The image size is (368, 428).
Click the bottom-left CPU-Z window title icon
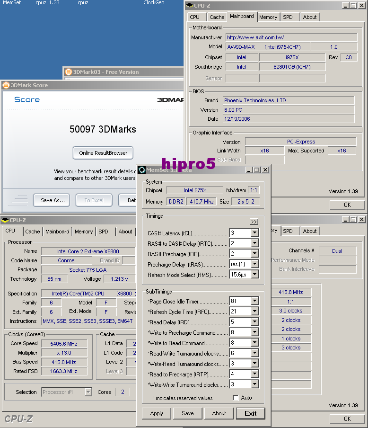(5, 220)
